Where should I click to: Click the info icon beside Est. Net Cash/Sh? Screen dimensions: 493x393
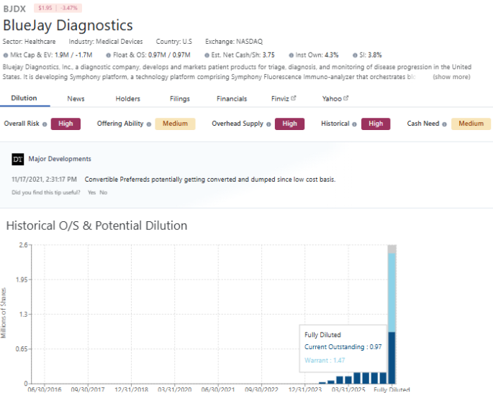click(x=207, y=55)
